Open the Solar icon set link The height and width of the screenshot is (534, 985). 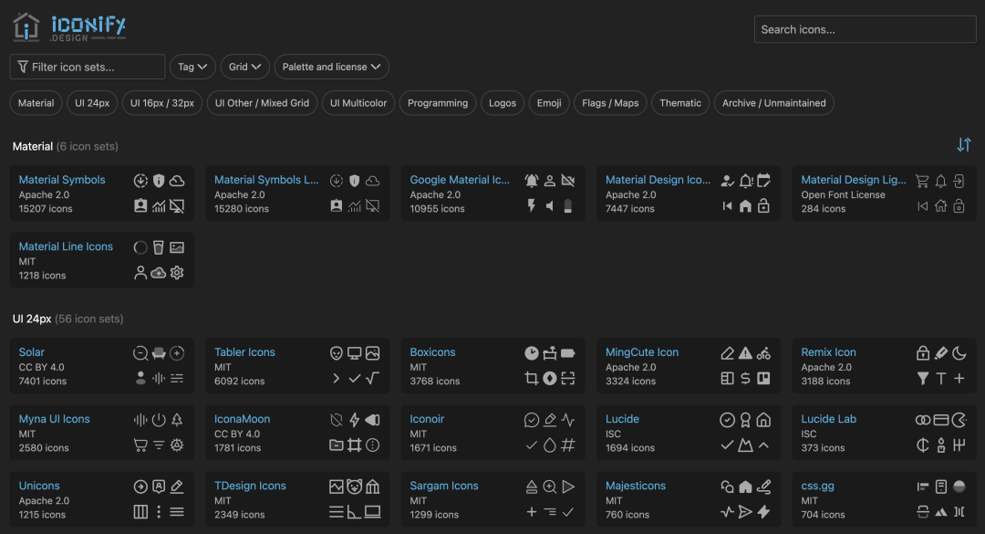31,352
